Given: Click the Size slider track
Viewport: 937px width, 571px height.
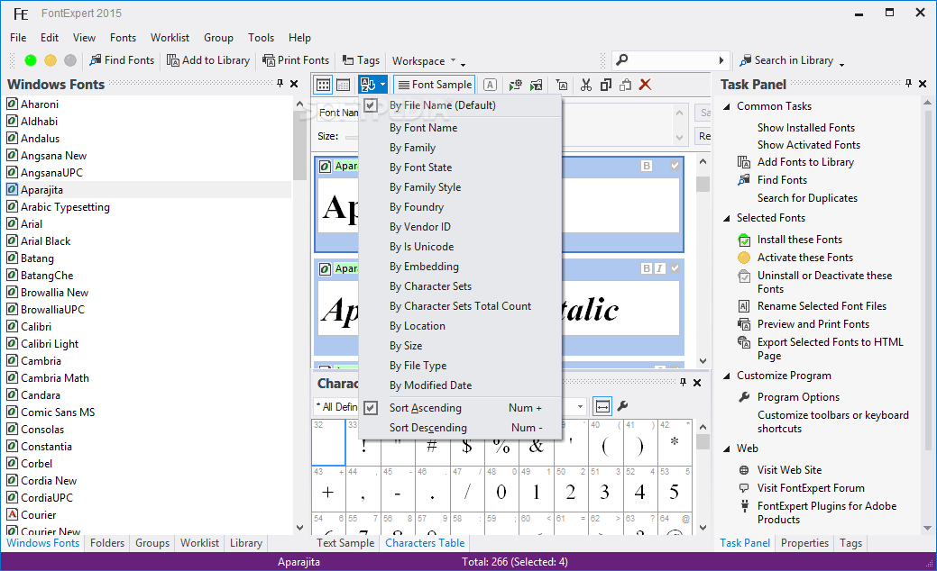Looking at the screenshot, I should point(352,137).
